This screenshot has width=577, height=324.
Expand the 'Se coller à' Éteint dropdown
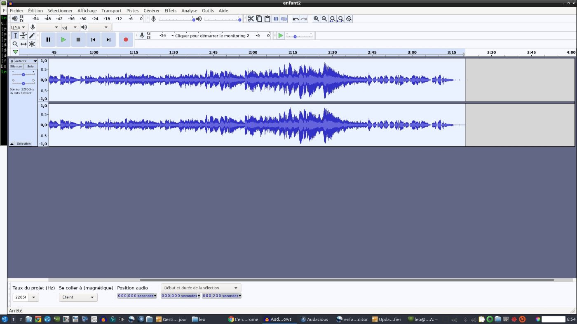[x=78, y=297]
